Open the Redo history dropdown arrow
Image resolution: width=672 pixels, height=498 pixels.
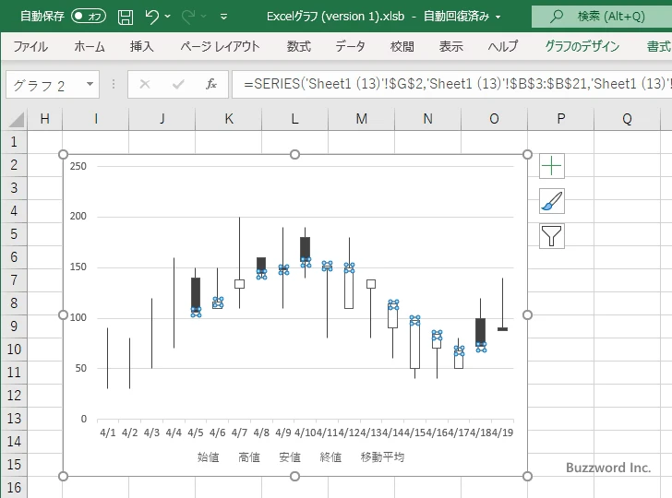[204, 17]
